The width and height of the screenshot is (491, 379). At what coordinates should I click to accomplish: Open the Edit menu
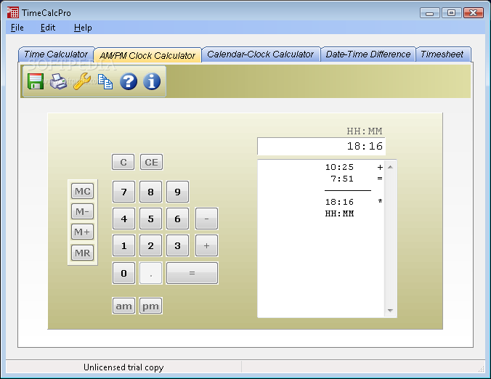click(x=48, y=28)
